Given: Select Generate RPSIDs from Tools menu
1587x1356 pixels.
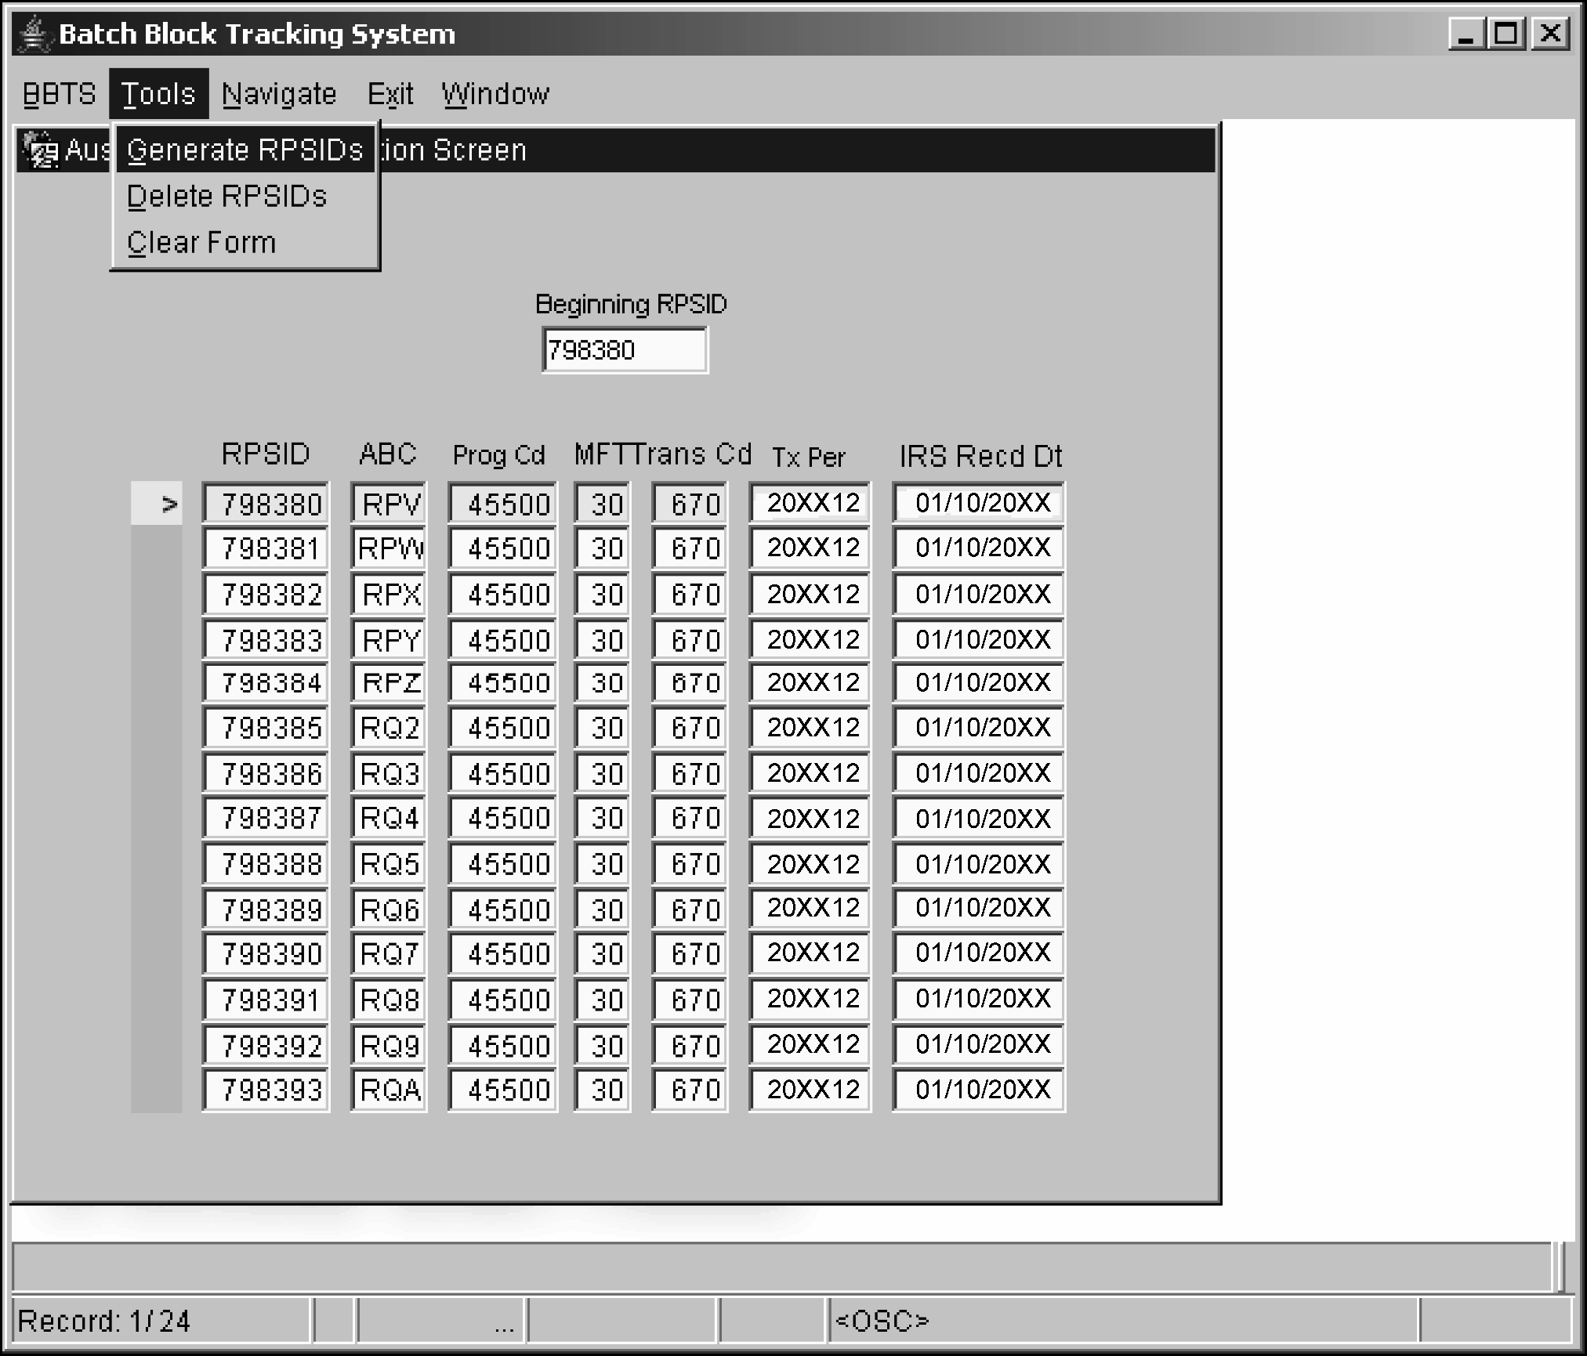Looking at the screenshot, I should point(245,150).
